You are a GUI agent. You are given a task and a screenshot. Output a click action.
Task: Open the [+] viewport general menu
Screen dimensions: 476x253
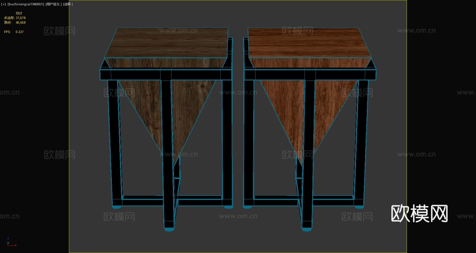[4, 4]
